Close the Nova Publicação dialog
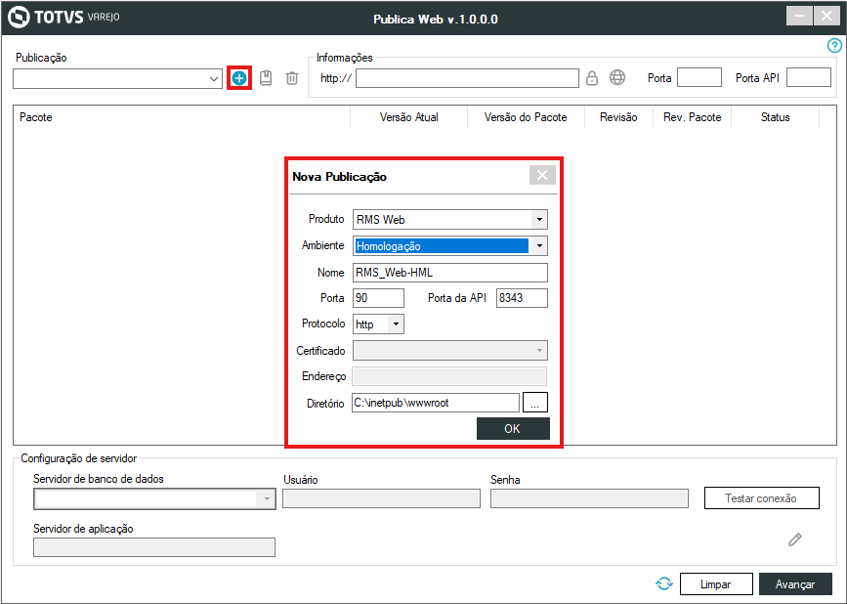The width and height of the screenshot is (847, 604). tap(542, 175)
